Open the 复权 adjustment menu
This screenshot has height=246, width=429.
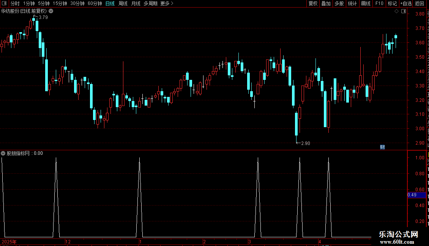click(x=313, y=3)
